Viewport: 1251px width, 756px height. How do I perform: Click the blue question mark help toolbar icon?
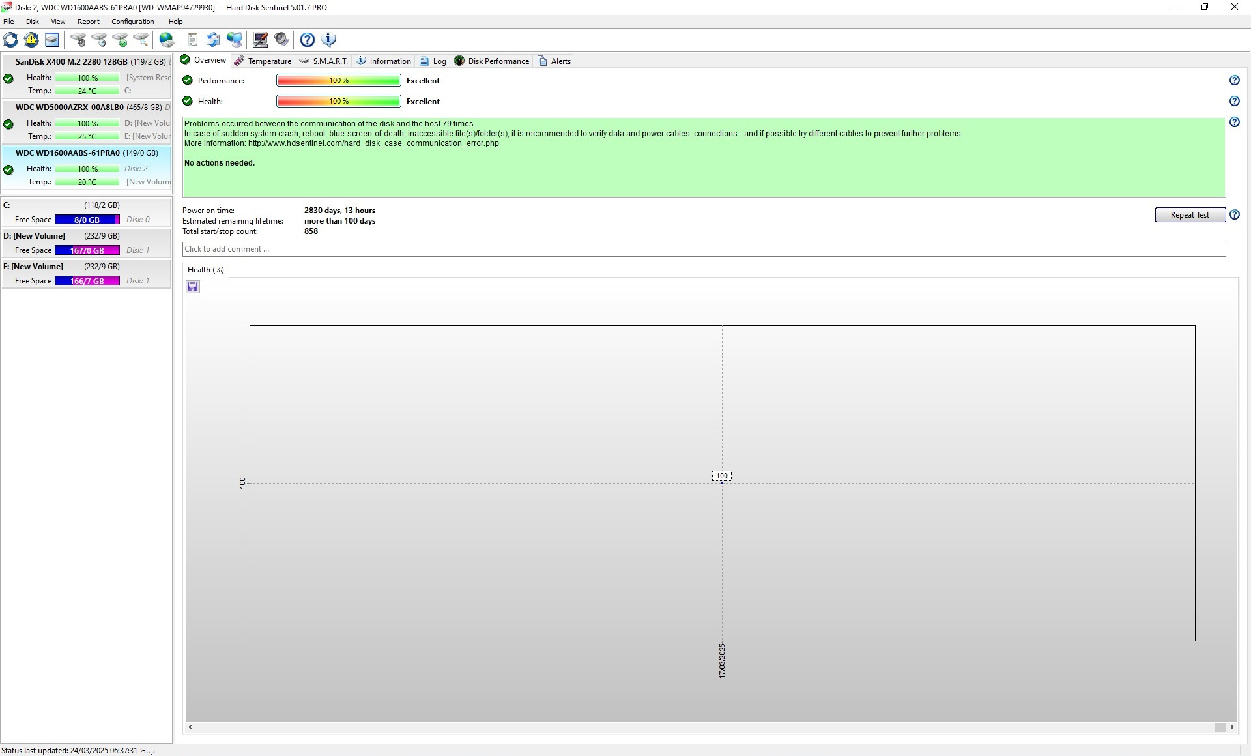click(x=308, y=40)
